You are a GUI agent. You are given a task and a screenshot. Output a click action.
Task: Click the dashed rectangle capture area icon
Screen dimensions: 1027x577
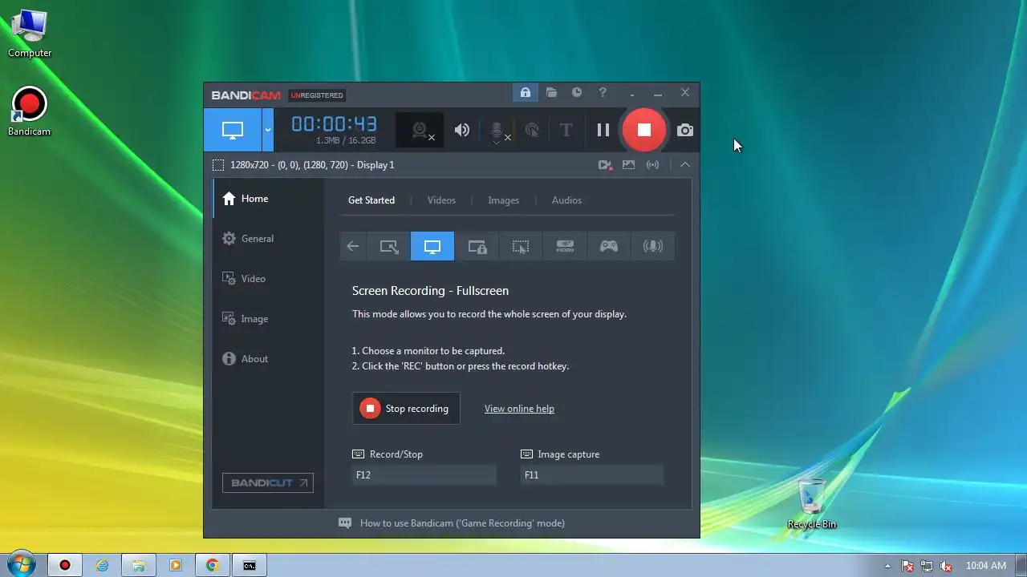pos(218,165)
